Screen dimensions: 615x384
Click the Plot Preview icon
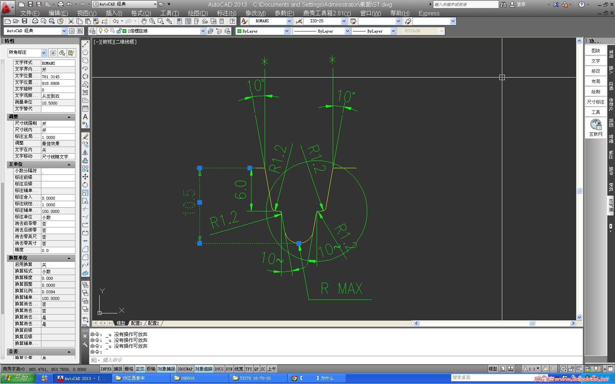(x=44, y=22)
